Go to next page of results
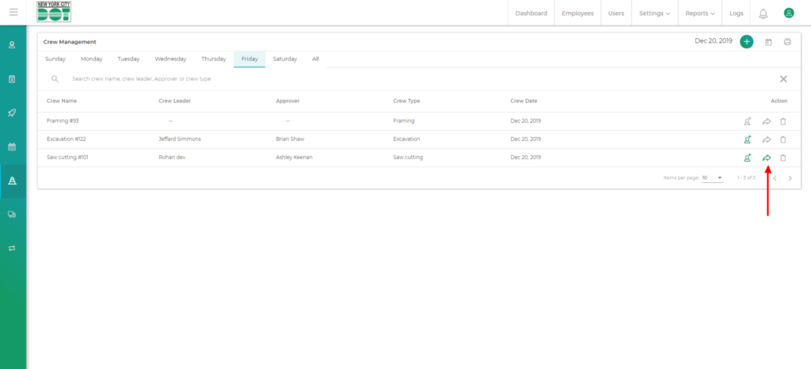 pyautogui.click(x=790, y=178)
